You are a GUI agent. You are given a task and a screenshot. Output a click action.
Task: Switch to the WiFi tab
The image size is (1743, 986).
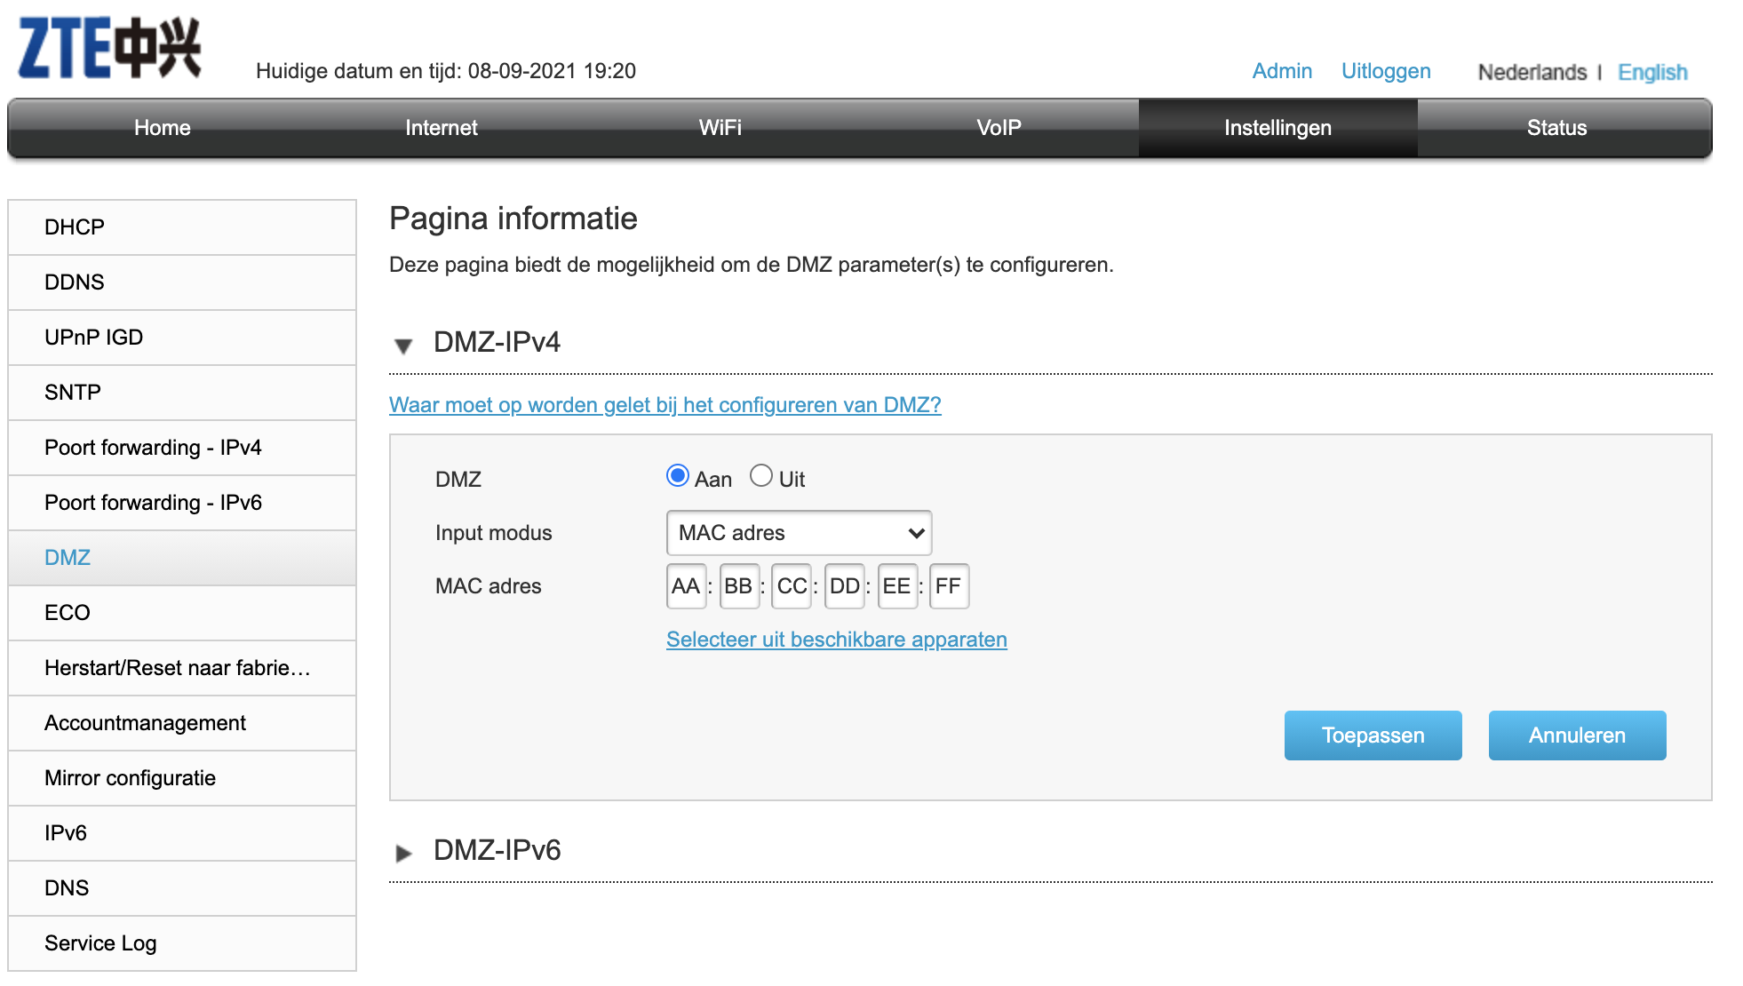point(720,127)
